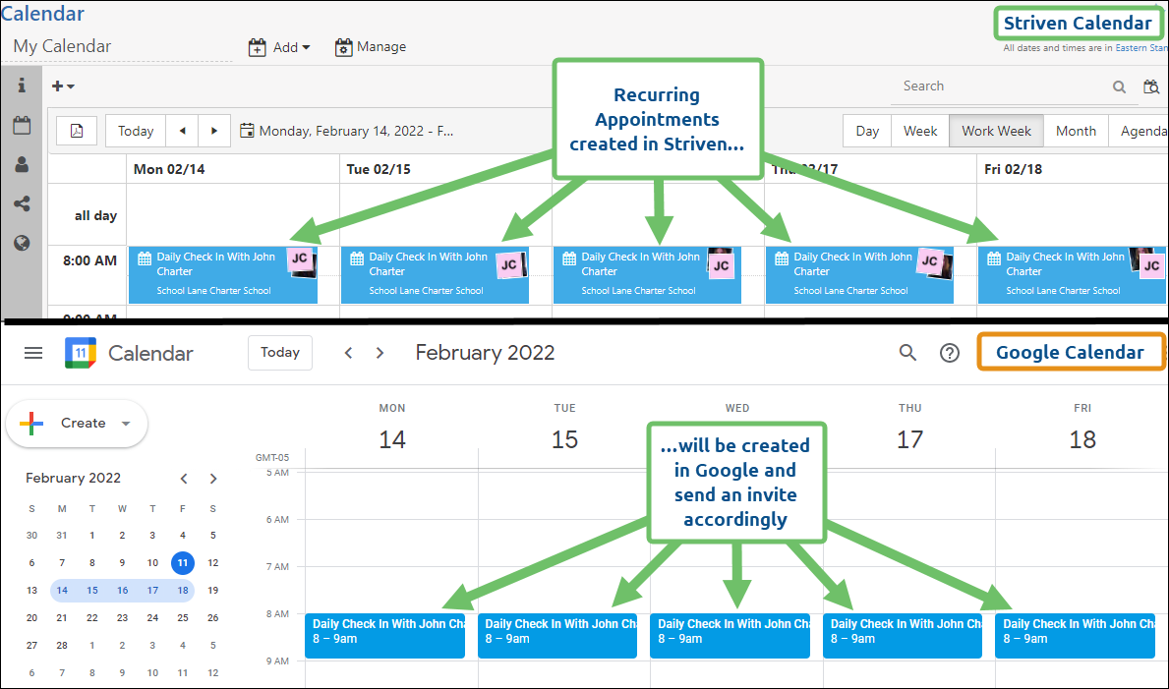Select February 18 in mini calendar
Screen dimensions: 1169x689
[x=183, y=590]
